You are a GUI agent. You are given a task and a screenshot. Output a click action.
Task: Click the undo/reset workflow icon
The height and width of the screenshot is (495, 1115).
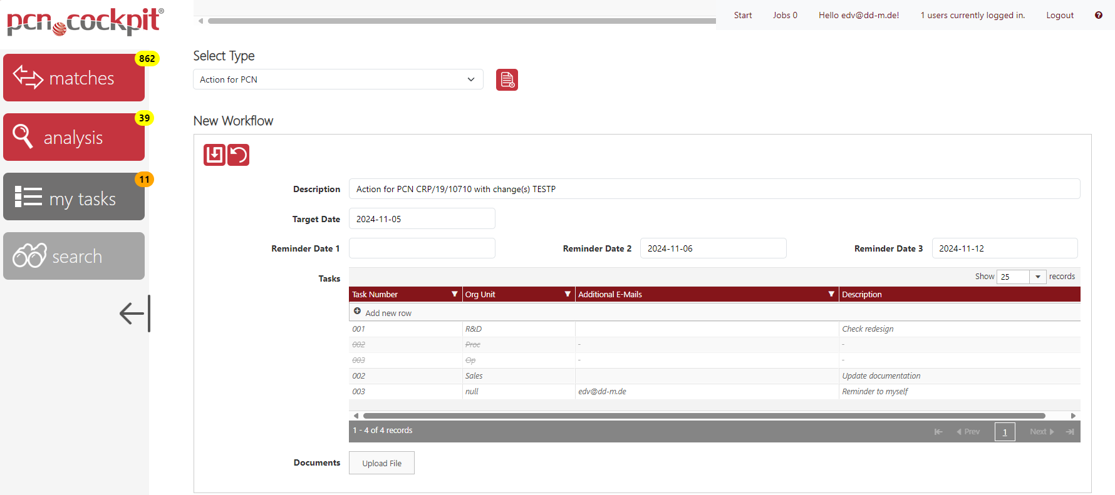coord(239,155)
